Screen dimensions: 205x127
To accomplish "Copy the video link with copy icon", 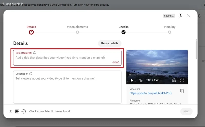I will 182,91.
